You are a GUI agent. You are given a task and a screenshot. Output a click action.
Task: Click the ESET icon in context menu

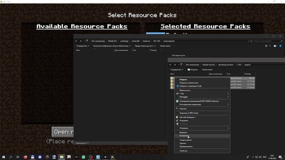click(177, 101)
